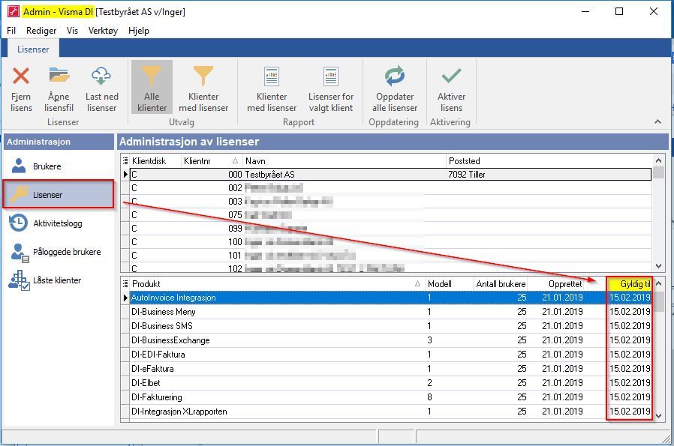Select client row number 100
Screen dimensions: 674x446
390,241
